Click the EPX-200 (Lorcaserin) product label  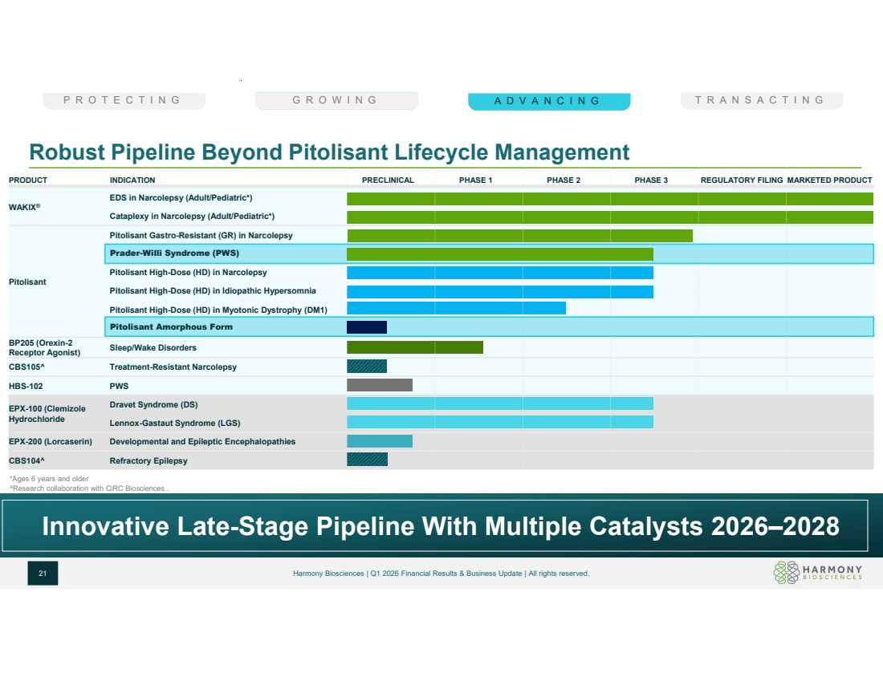[51, 442]
